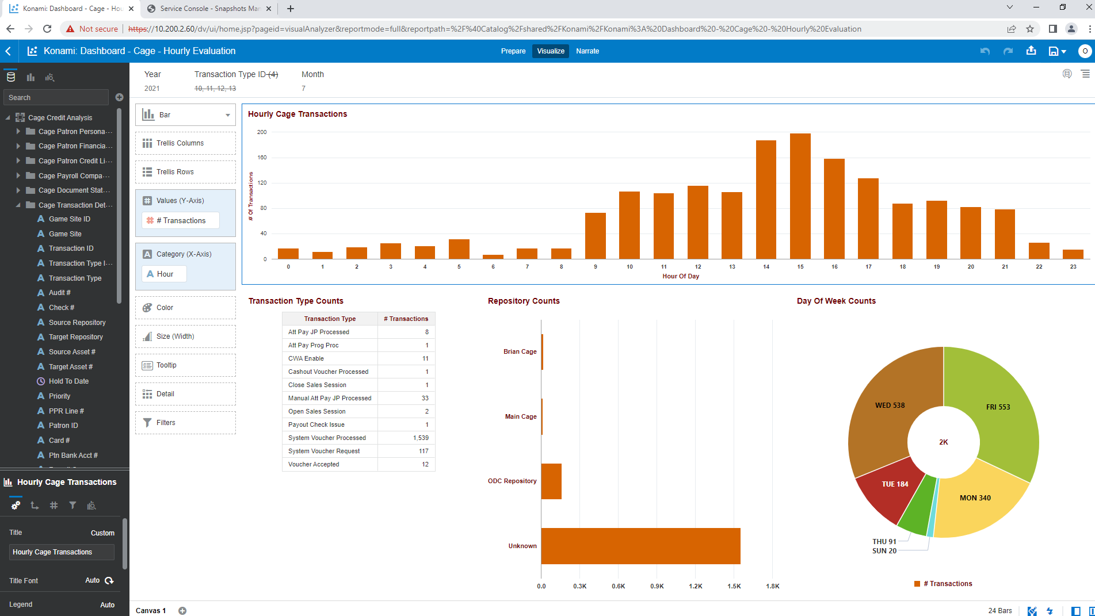The image size is (1095, 616).
Task: Open the Data panel icon in sidebar
Action: [11, 77]
